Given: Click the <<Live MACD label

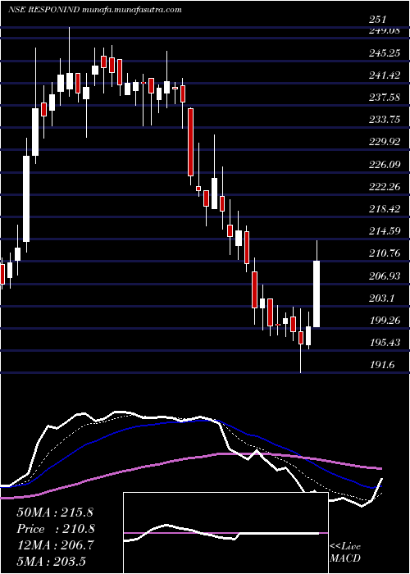Looking at the screenshot, I should (345, 553).
